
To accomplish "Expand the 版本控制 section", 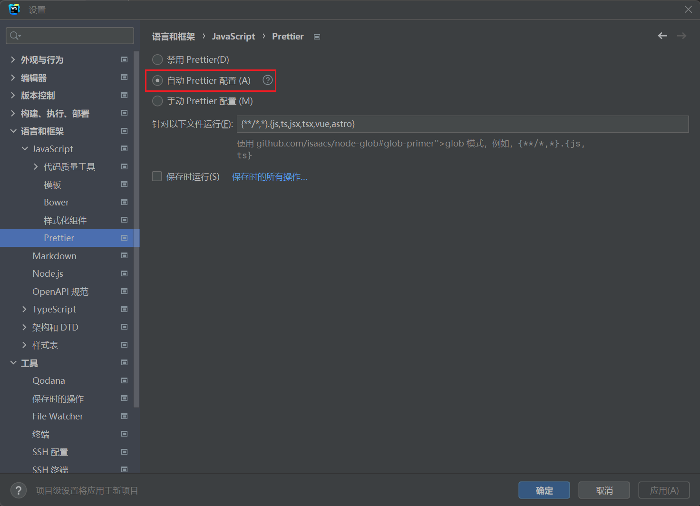I will coord(13,95).
